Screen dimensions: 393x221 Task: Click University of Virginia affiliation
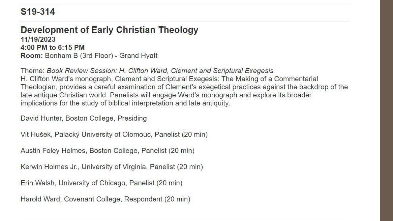(x=114, y=167)
